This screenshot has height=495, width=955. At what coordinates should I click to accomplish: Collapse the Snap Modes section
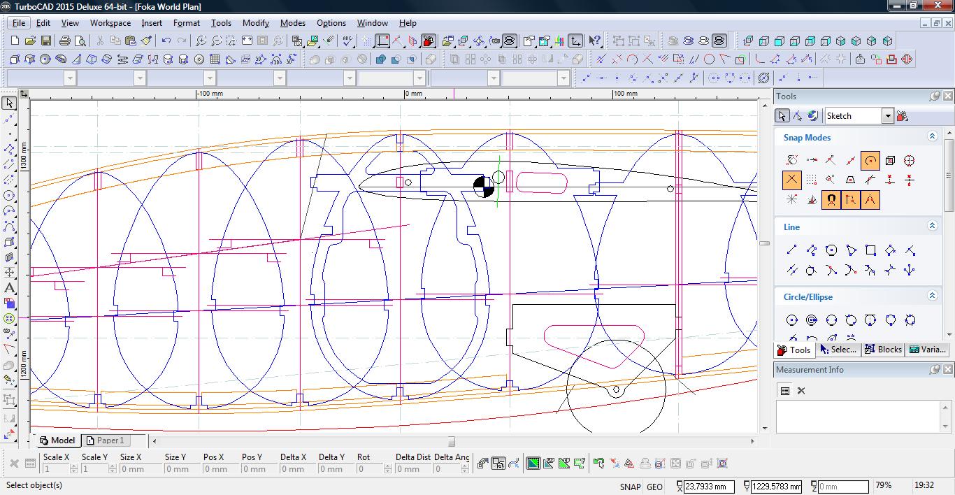[932, 137]
